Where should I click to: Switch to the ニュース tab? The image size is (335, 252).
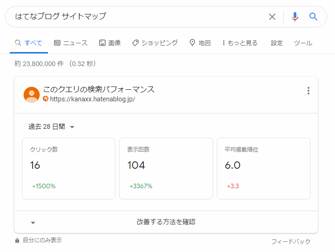pyautogui.click(x=71, y=43)
